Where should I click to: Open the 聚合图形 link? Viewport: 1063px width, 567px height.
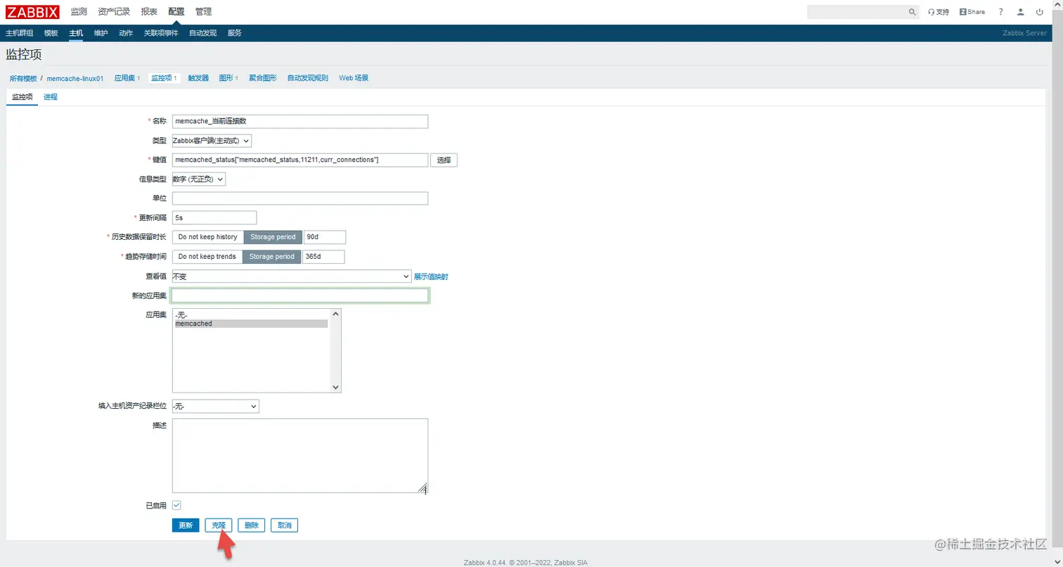263,78
